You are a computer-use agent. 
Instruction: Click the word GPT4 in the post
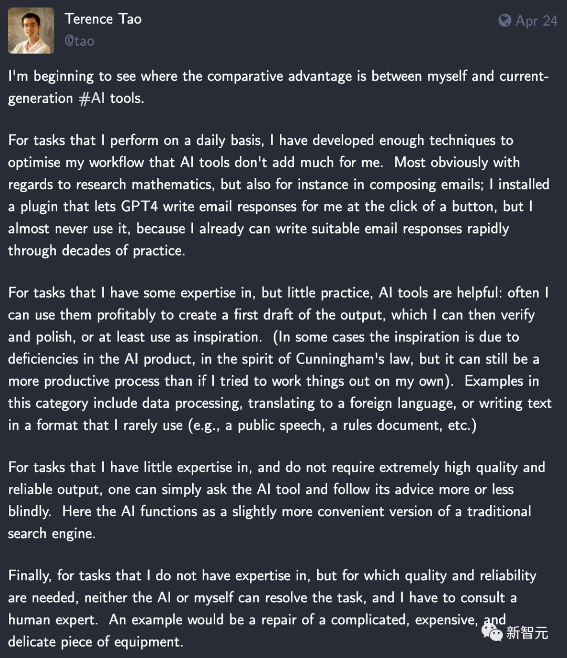point(139,206)
